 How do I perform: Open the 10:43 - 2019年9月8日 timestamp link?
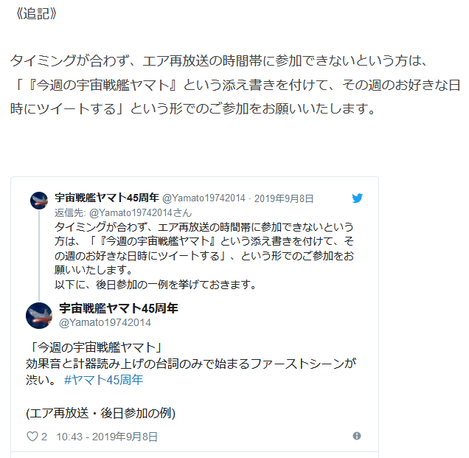[x=107, y=437]
